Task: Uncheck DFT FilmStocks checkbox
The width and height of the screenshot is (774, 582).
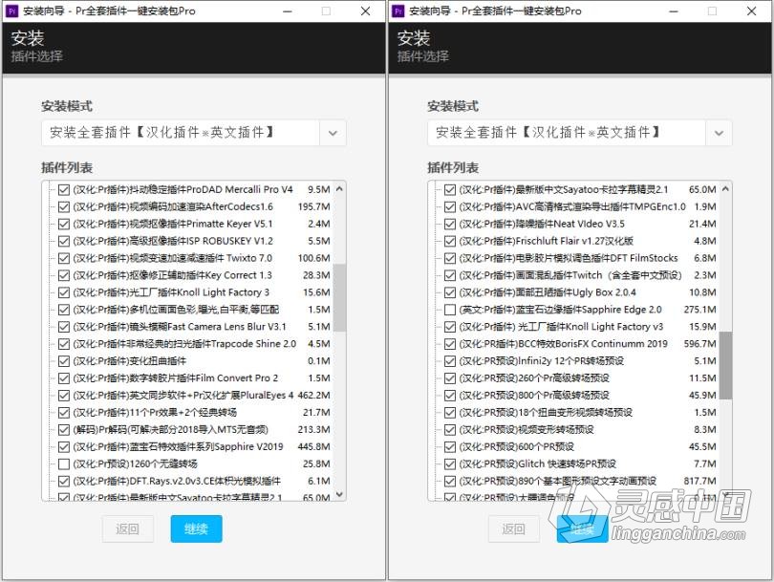Action: coord(450,258)
